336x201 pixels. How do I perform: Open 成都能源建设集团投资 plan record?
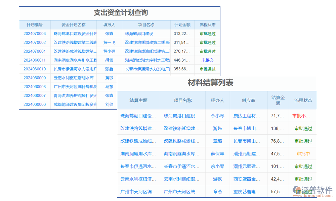[72, 104]
